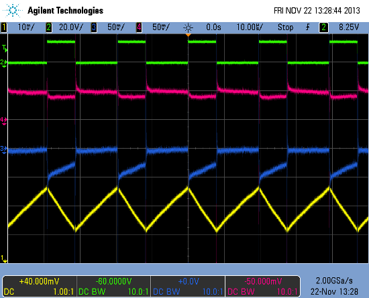Click the horizontal delay reference starburst icon
This screenshot has width=369, height=298.
[x=188, y=27]
